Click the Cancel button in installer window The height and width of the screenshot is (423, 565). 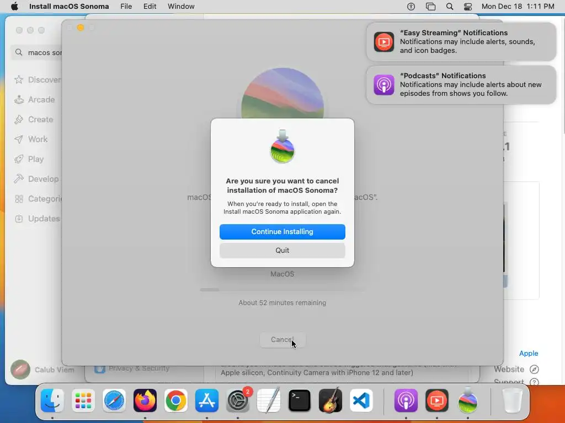(282, 339)
